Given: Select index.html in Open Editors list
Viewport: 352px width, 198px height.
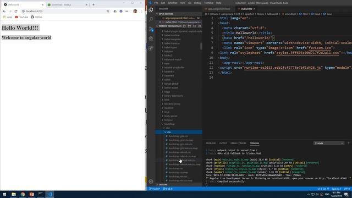Looking at the screenshot, I should tap(179, 22).
